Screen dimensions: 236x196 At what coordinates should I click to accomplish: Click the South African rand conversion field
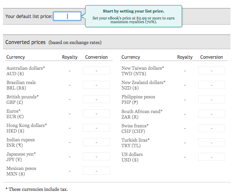211,114
